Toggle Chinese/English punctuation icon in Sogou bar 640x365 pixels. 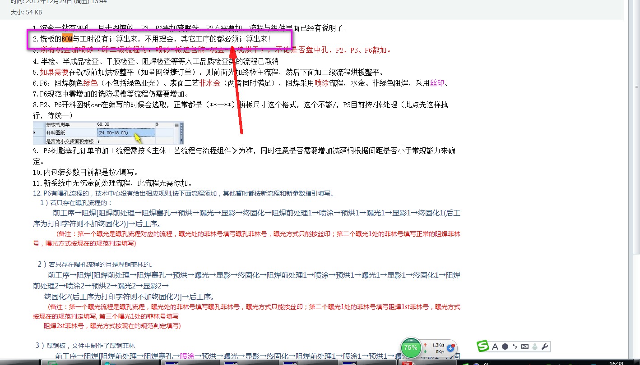[515, 347]
